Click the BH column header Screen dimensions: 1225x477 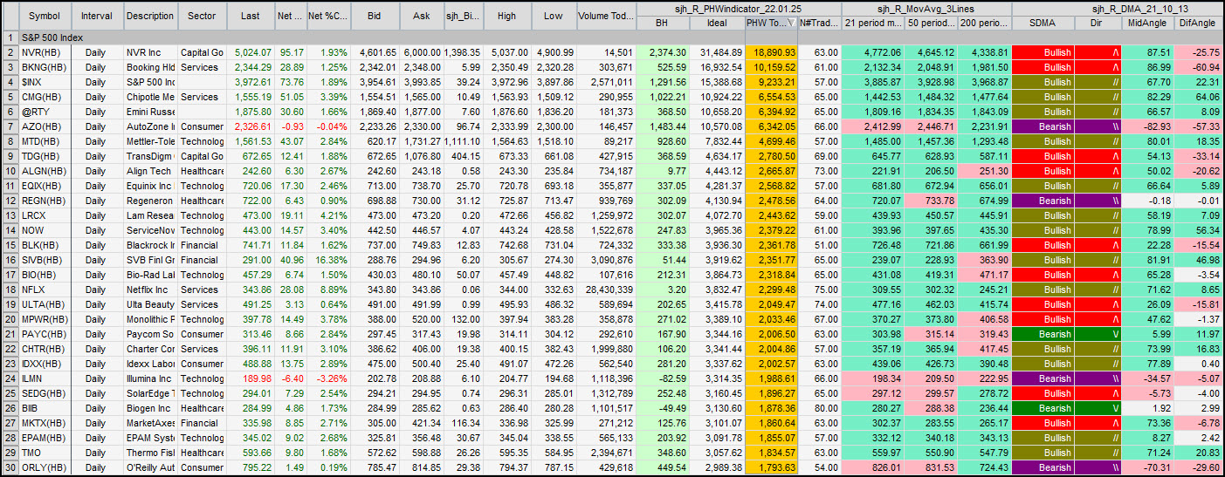pos(664,23)
